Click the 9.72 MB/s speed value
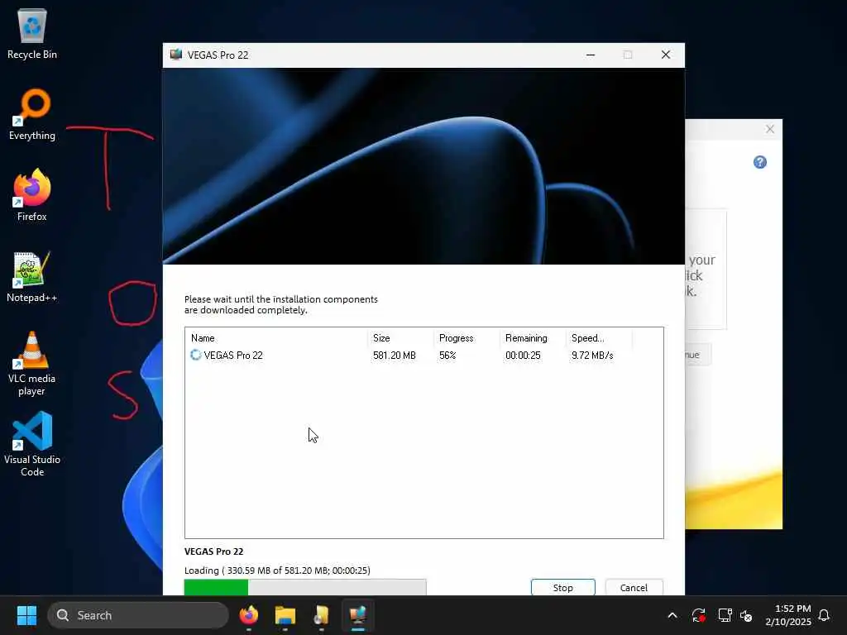 (592, 356)
